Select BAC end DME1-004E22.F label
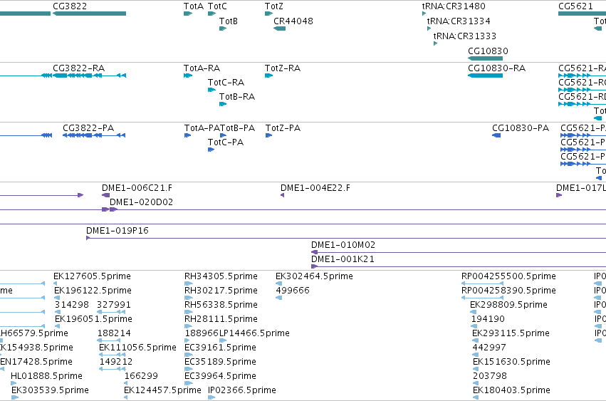Screen dimensions: 606x401 pos(315,188)
